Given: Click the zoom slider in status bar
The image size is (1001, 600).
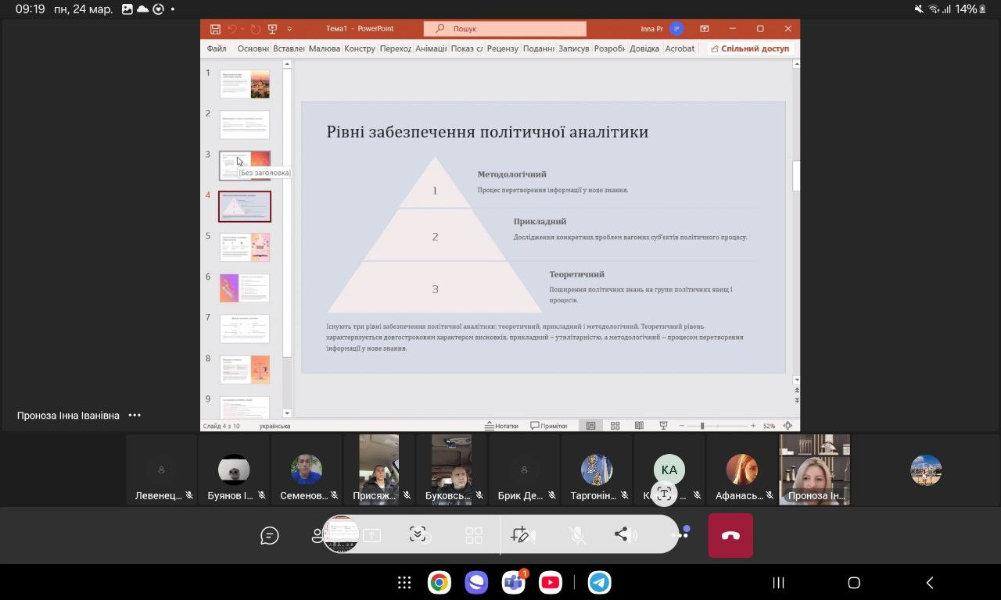Looking at the screenshot, I should coord(702,426).
